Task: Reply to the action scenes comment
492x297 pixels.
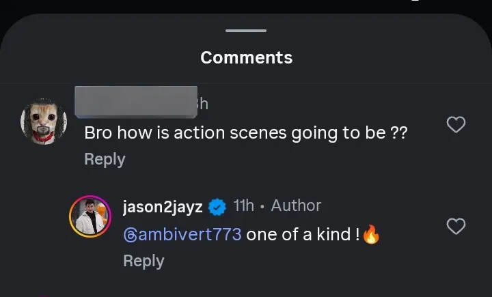Action: pos(105,159)
